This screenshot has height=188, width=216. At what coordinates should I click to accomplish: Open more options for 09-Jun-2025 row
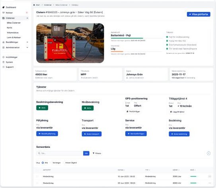210,183
